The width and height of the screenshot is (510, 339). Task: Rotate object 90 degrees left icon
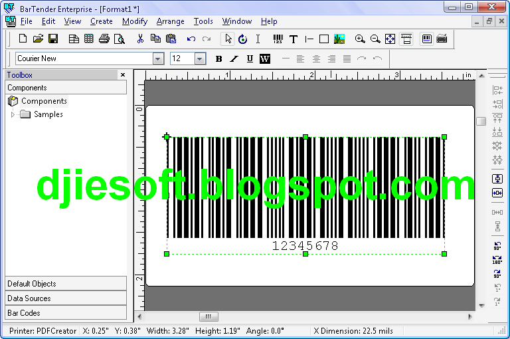point(497,246)
